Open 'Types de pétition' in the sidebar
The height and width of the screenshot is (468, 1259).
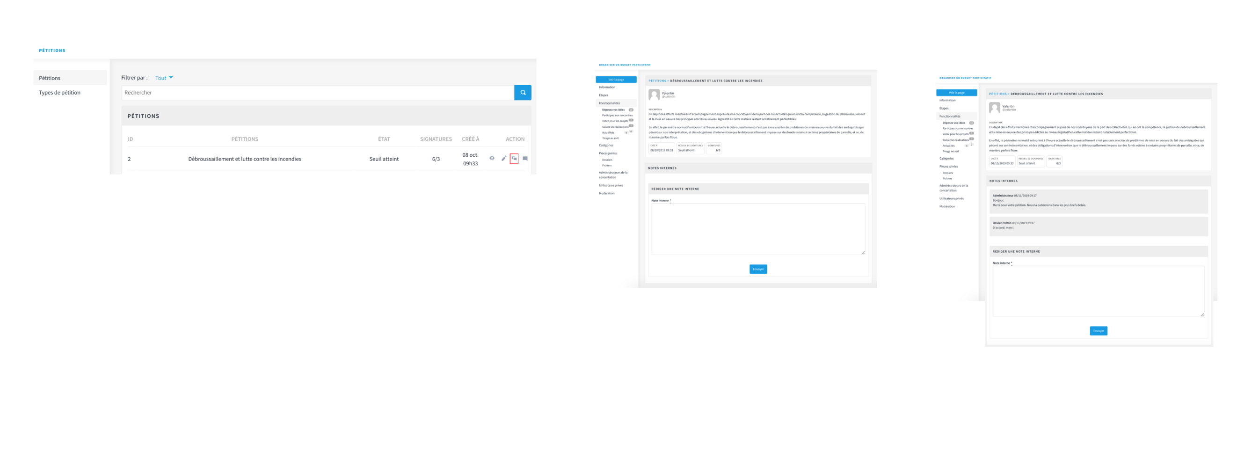[x=59, y=92]
